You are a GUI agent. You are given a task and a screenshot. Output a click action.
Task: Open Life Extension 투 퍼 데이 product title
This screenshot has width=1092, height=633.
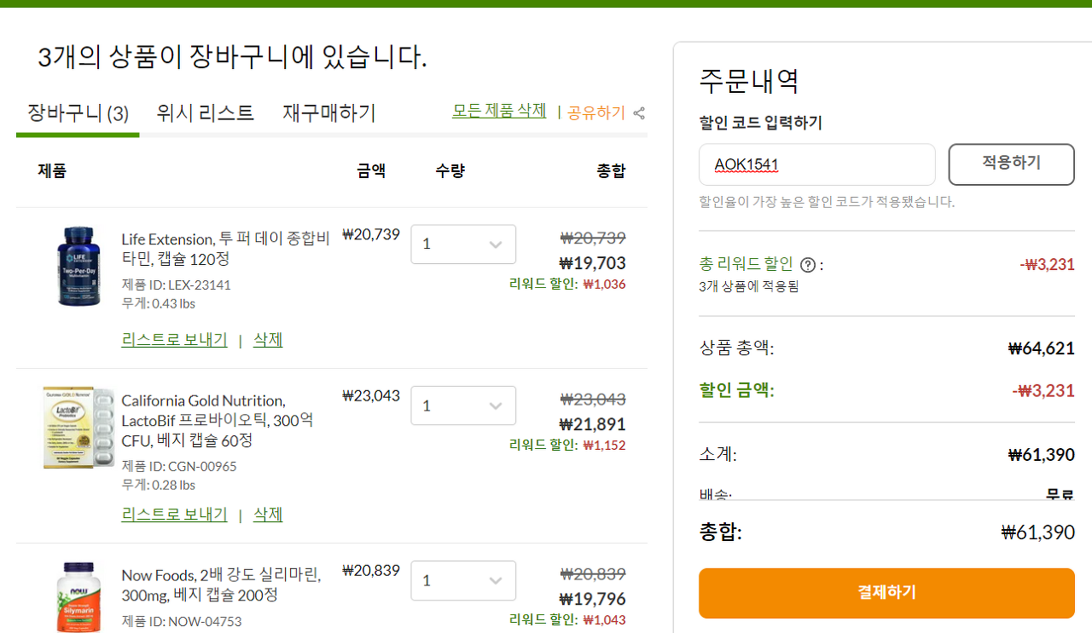pos(225,248)
